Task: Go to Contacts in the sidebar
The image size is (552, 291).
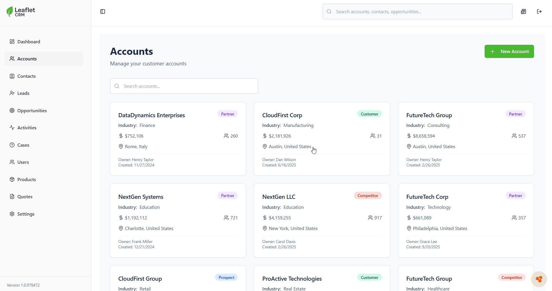Action: coord(26,76)
